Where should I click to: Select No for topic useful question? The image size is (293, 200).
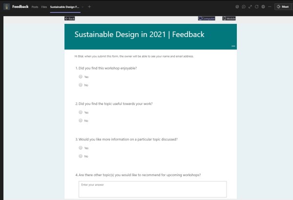(81, 120)
